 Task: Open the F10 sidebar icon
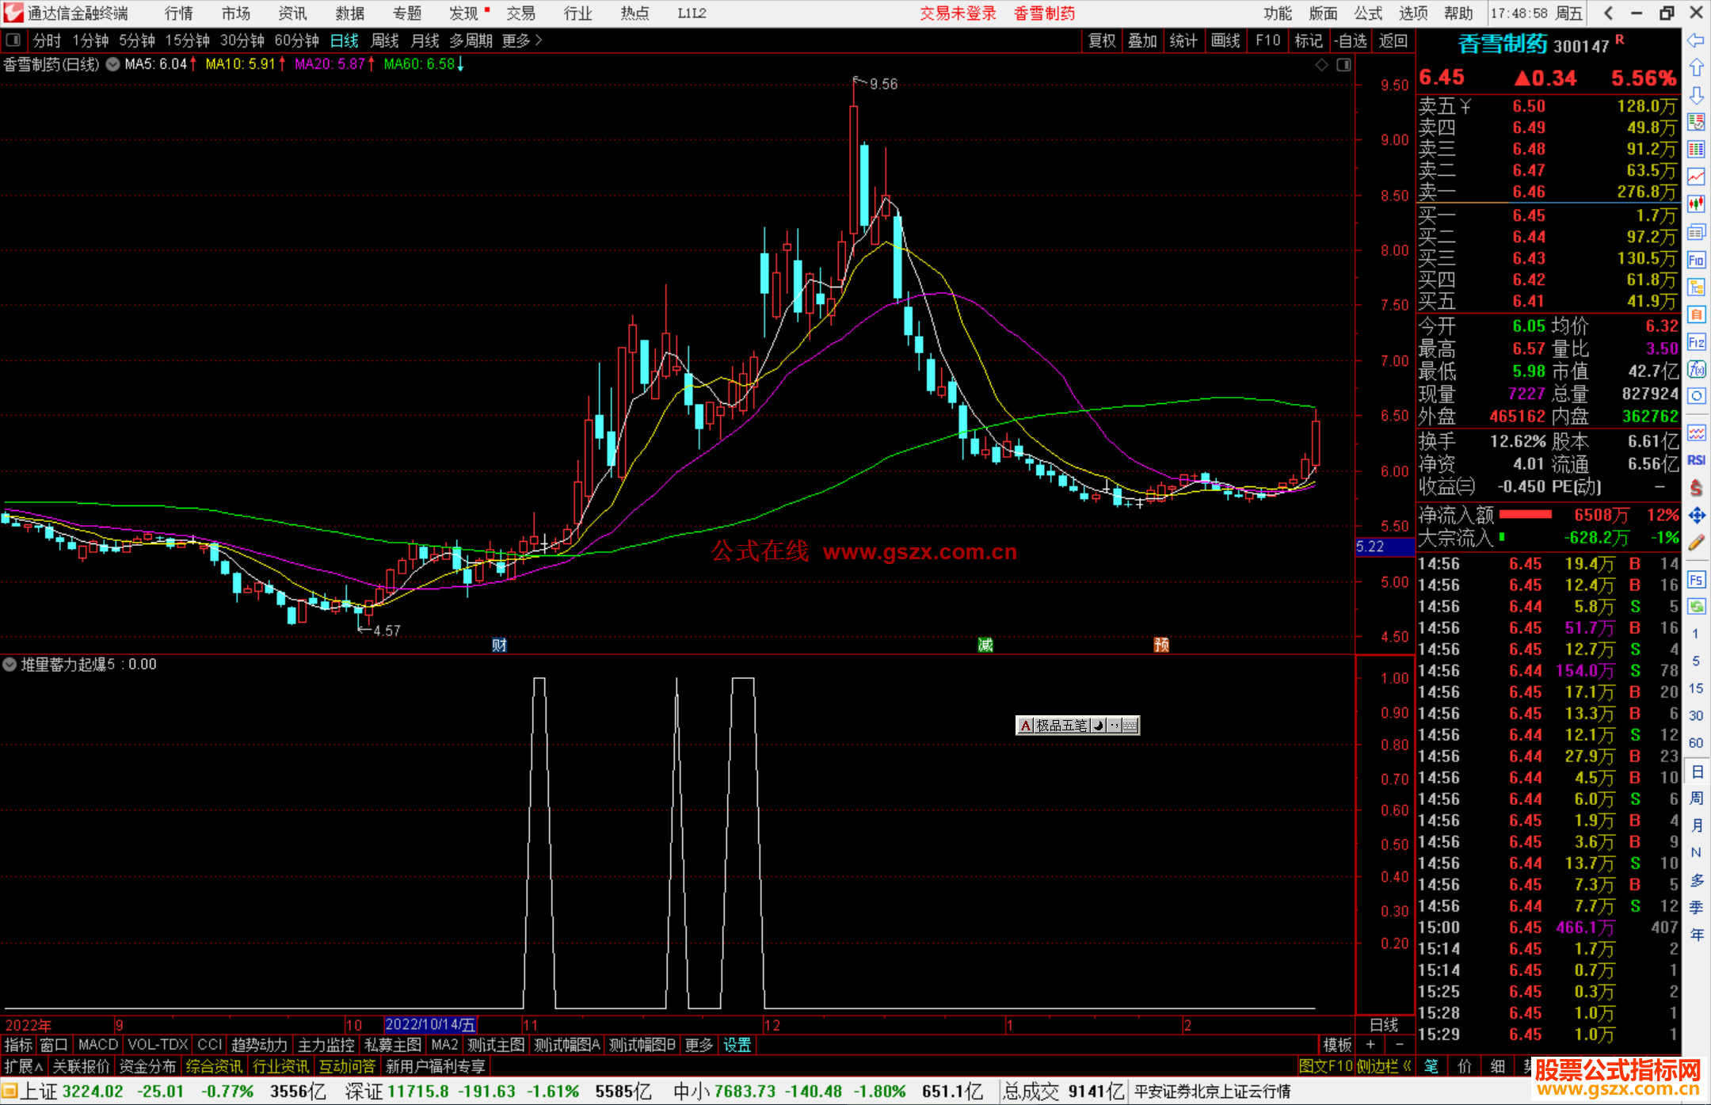tap(1696, 260)
